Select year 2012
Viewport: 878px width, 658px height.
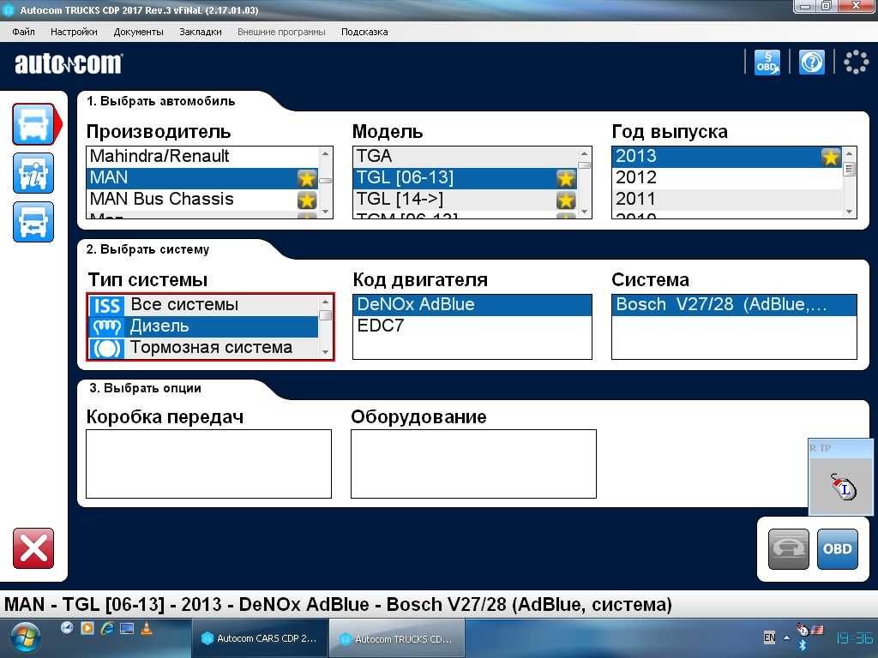tap(727, 178)
